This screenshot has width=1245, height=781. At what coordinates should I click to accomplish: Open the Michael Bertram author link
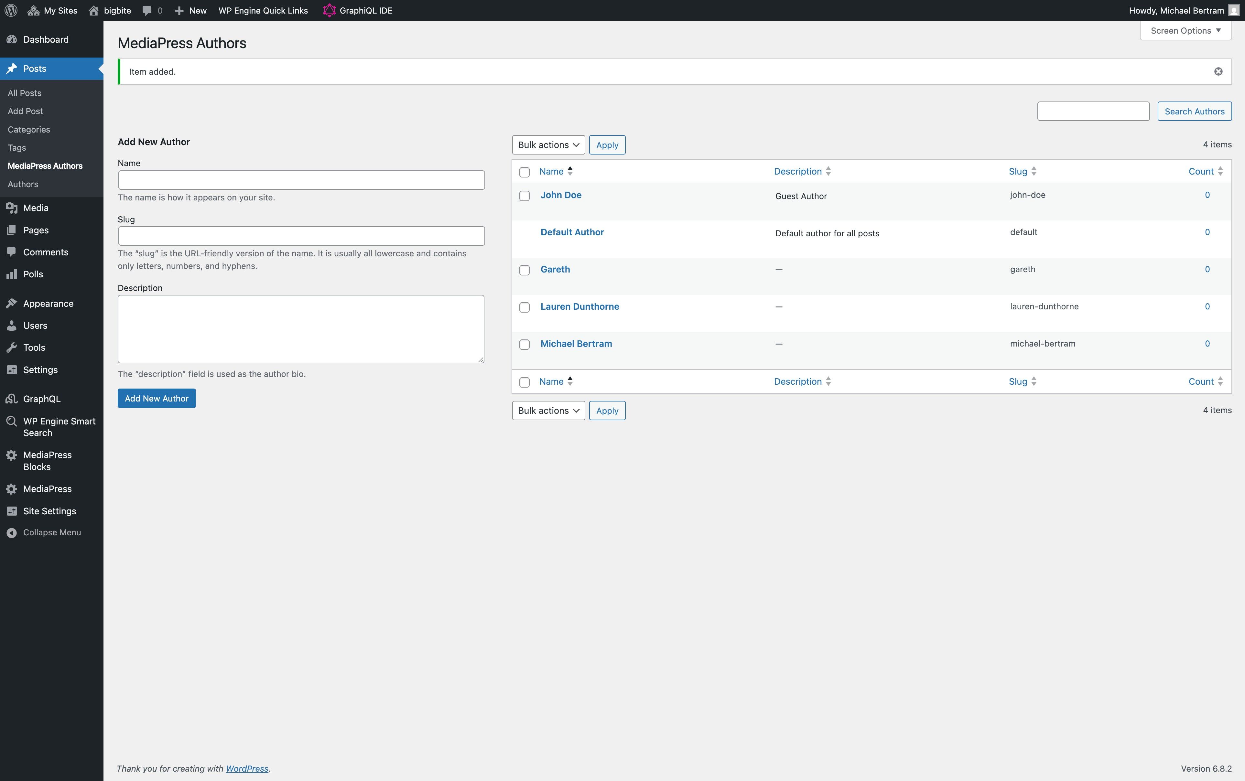[576, 344]
